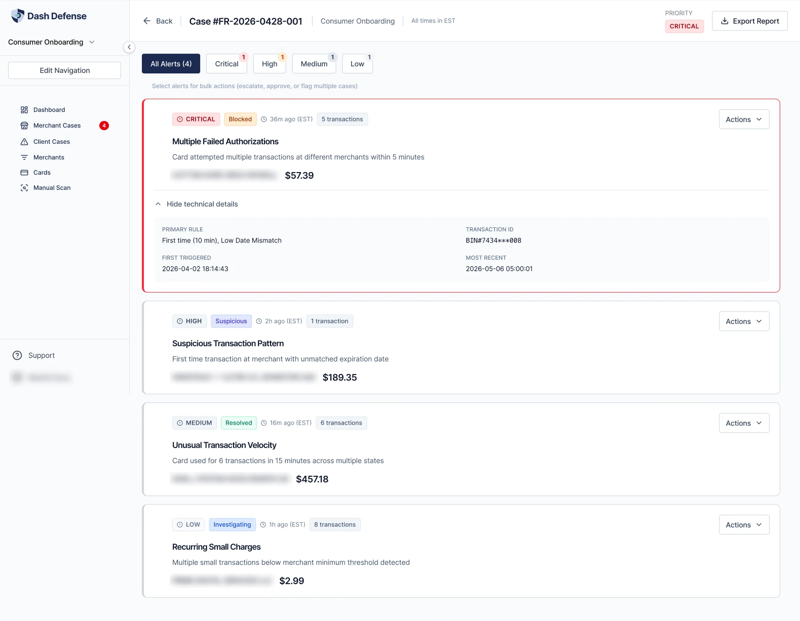Open Actions menu for Multiple Failed Authorizations
Image resolution: width=800 pixels, height=621 pixels.
(x=744, y=119)
